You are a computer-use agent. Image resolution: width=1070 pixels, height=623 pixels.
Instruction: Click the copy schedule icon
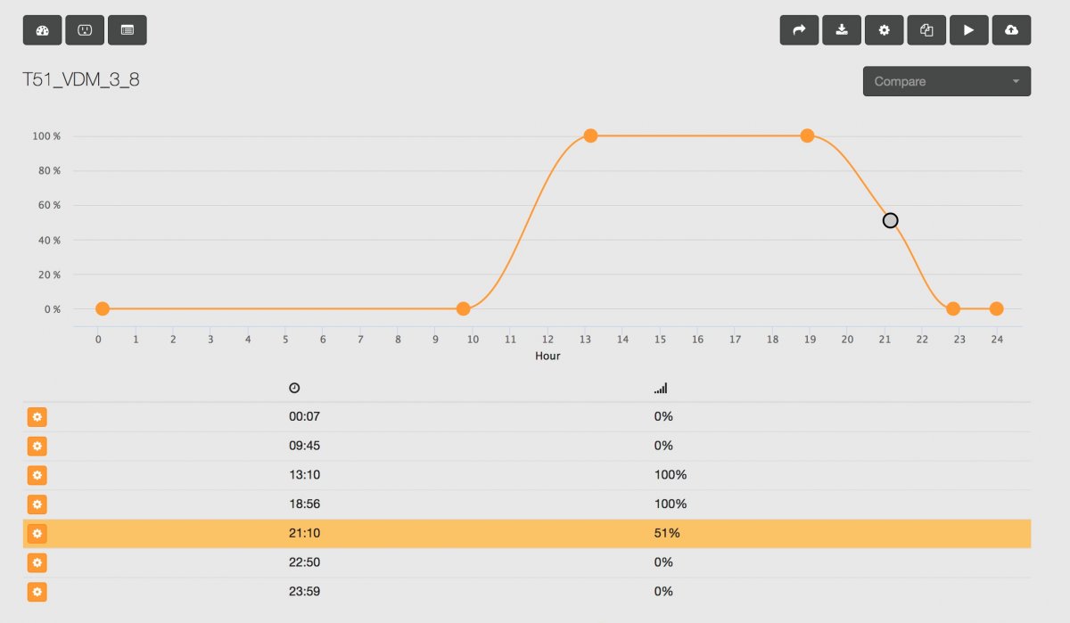coord(926,29)
